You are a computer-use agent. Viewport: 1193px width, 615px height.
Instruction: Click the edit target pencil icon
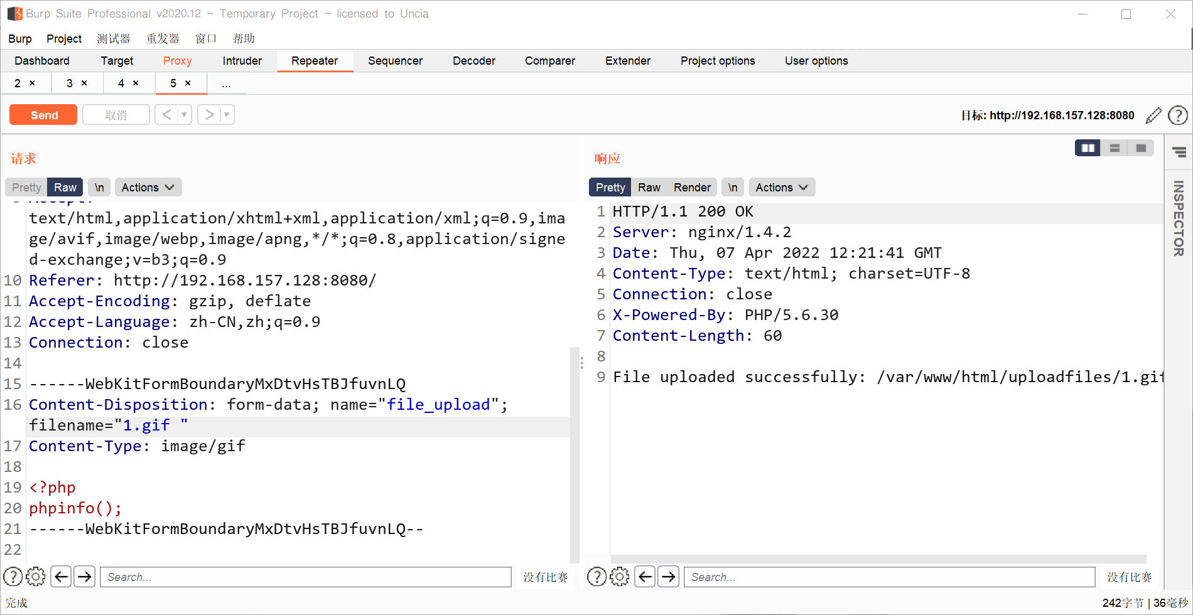pyautogui.click(x=1153, y=115)
